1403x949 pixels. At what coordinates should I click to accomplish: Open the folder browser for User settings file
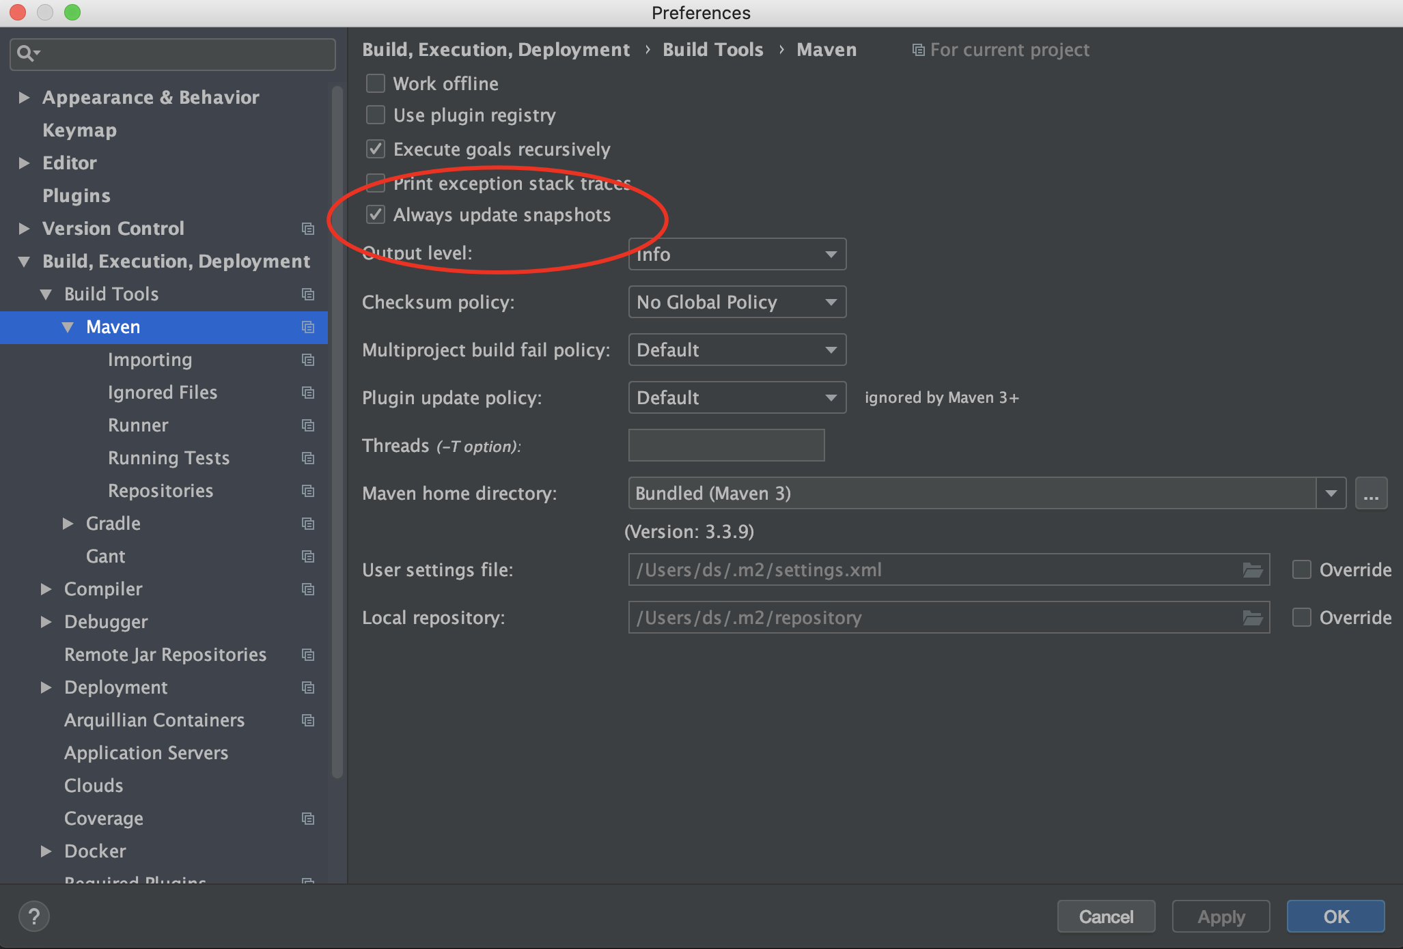coord(1252,569)
